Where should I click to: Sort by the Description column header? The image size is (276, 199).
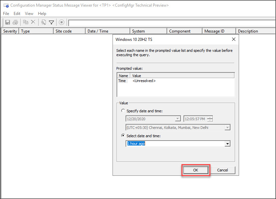coord(256,31)
